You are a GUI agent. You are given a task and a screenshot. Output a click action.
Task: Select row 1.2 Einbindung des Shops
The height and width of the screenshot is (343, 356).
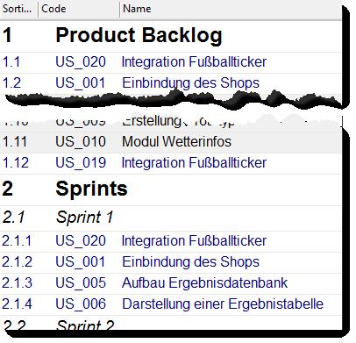coord(171,83)
